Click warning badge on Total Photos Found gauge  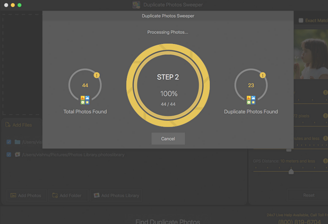[97, 75]
